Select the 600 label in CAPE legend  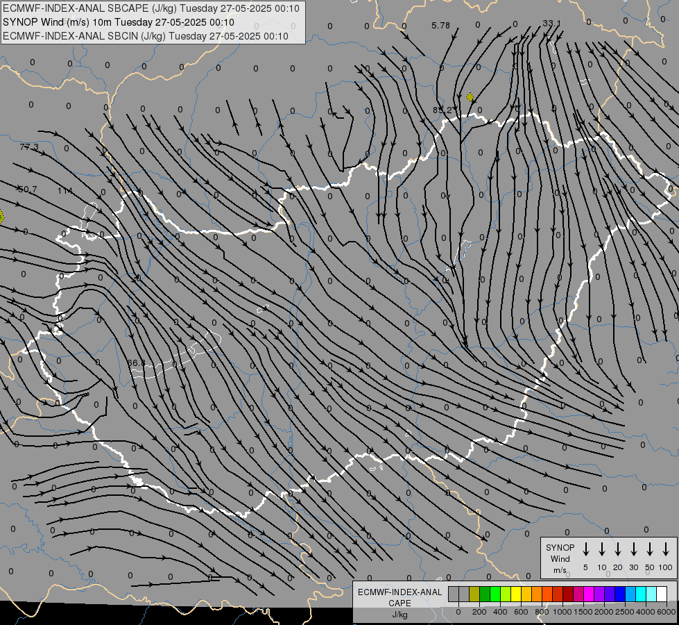521,612
